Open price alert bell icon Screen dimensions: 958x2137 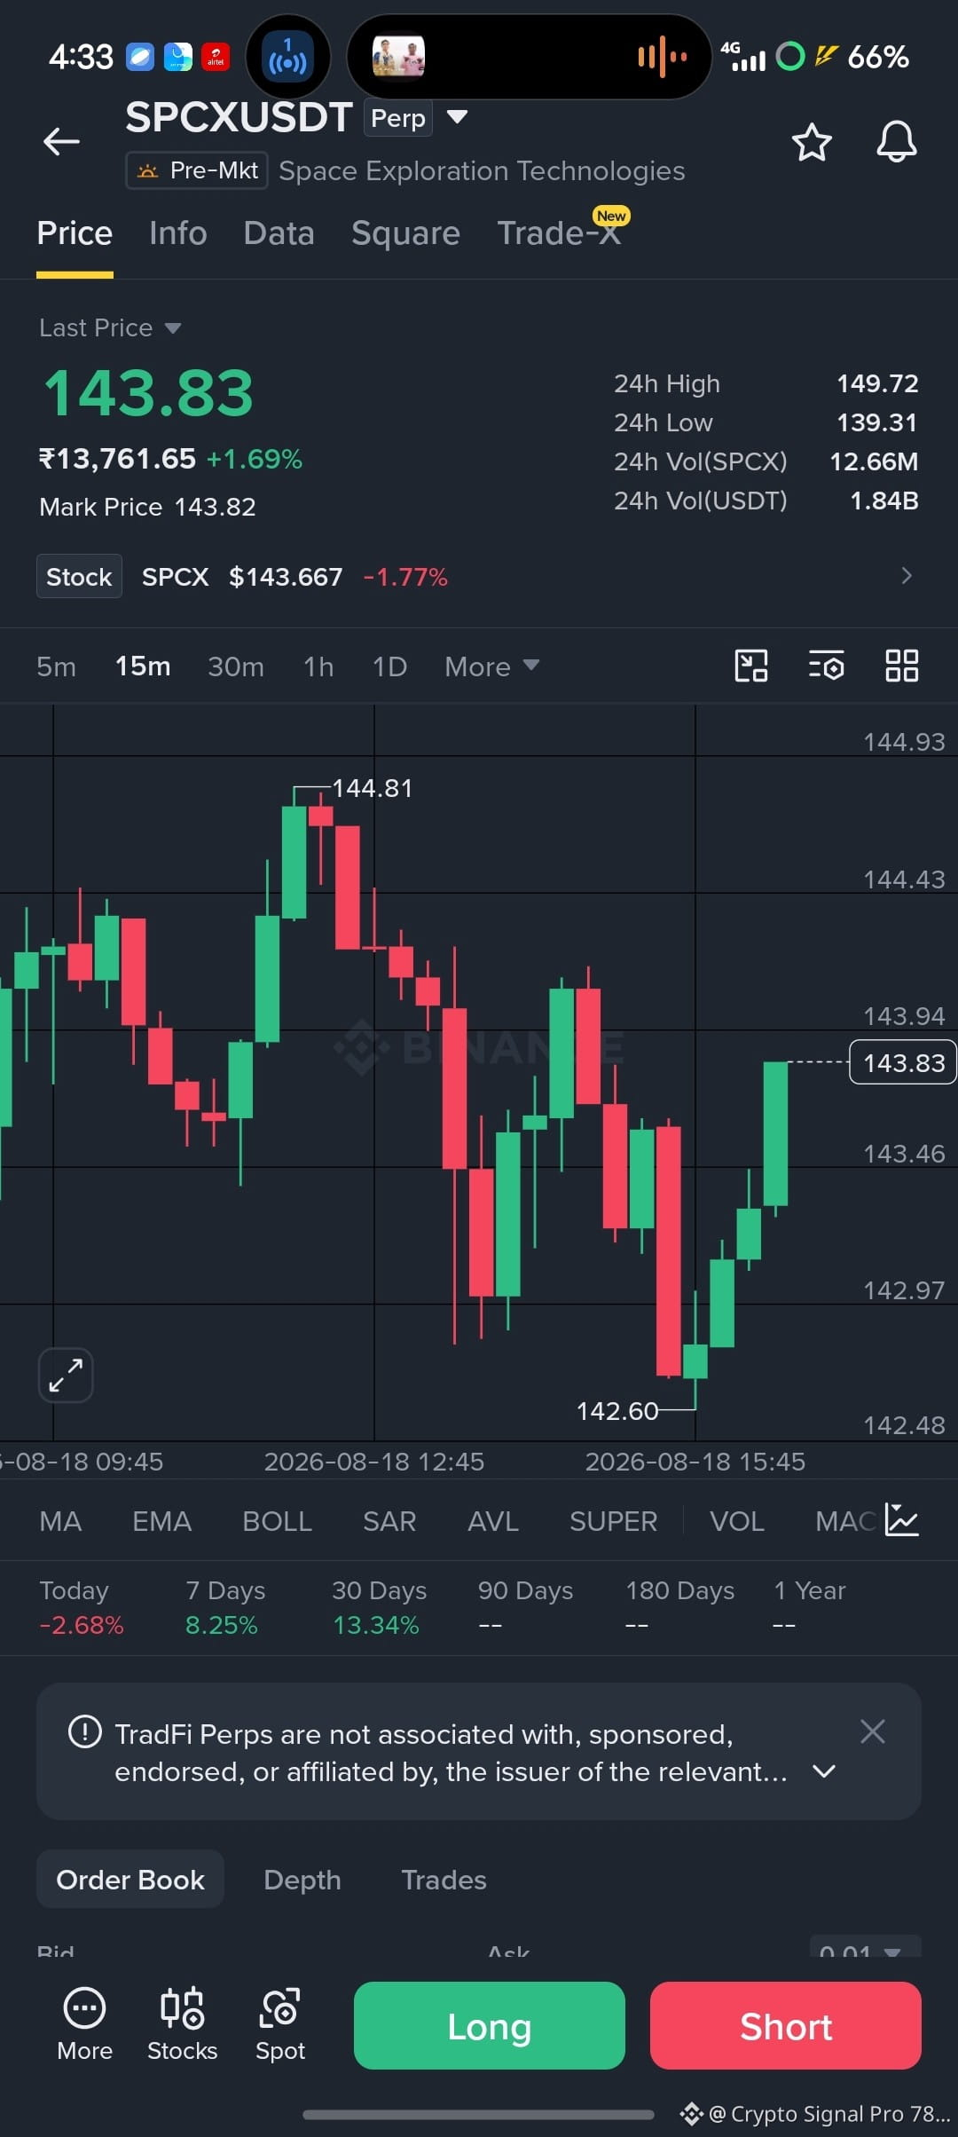897,142
